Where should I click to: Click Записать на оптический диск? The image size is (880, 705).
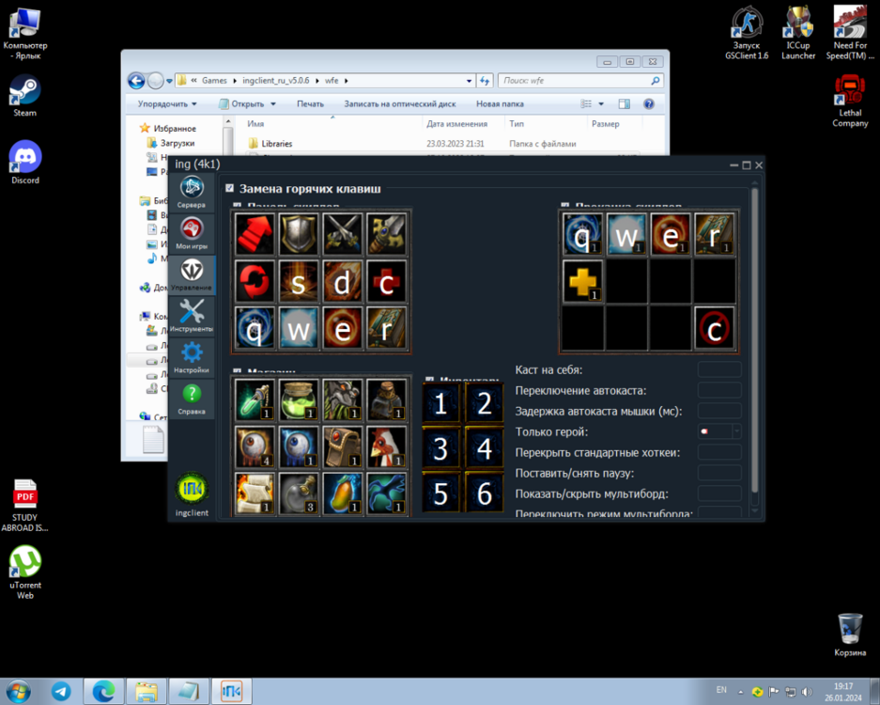[399, 104]
